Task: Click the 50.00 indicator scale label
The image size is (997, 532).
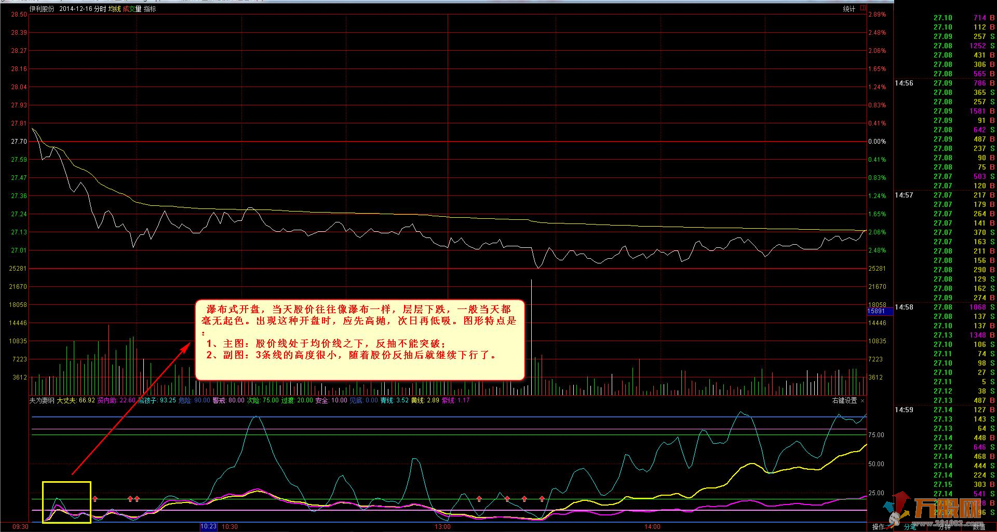Action: [x=877, y=464]
